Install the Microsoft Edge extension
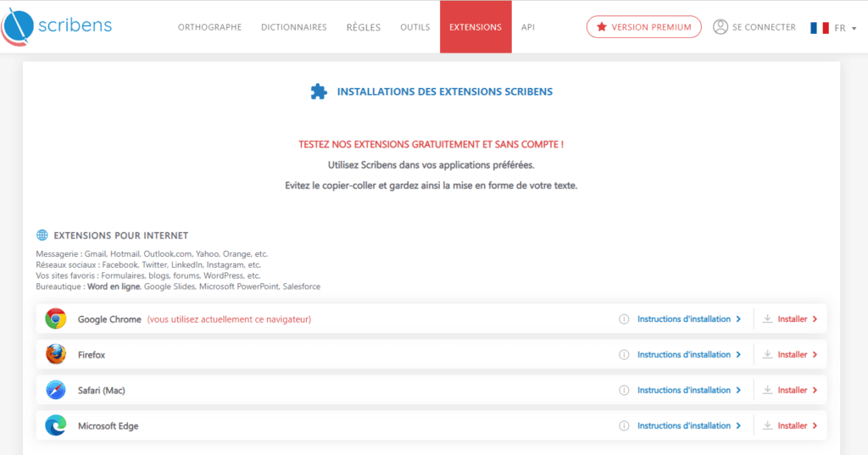868x455 pixels. [x=797, y=425]
